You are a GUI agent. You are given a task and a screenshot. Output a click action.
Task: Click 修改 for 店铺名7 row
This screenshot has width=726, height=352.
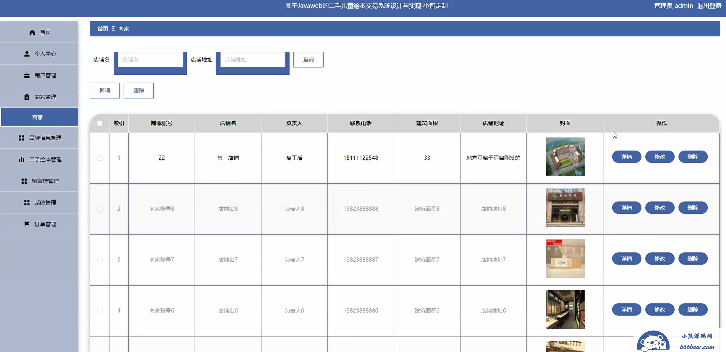[660, 259]
